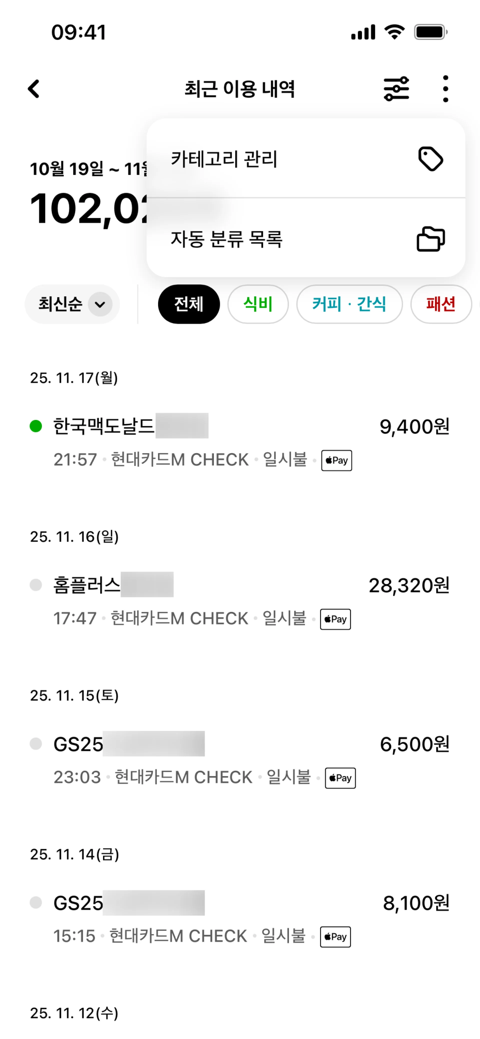
Task: Filter by the 식비 category chip
Action: 258,304
